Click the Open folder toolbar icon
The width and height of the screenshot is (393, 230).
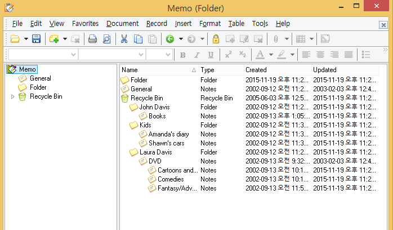tap(15, 39)
